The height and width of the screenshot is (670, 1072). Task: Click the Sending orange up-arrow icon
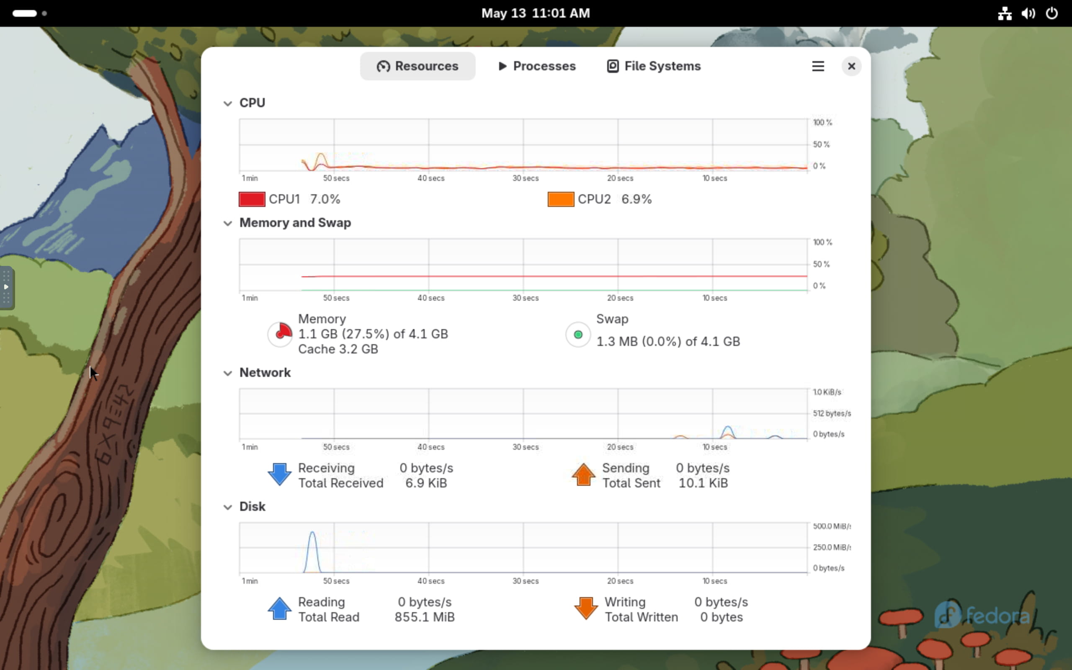point(583,474)
